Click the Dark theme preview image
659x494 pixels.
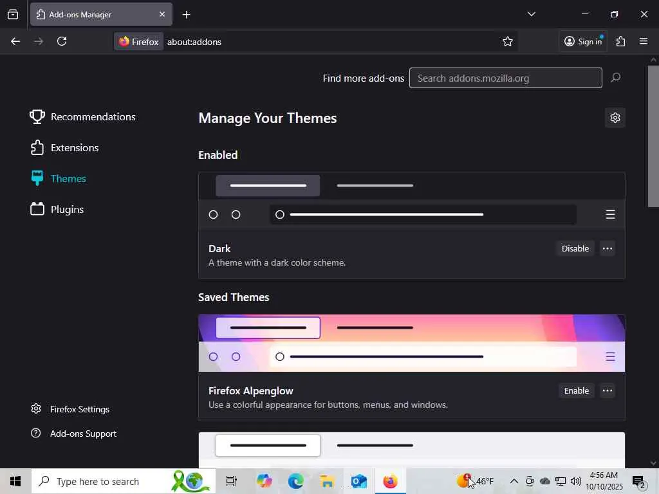pos(412,201)
